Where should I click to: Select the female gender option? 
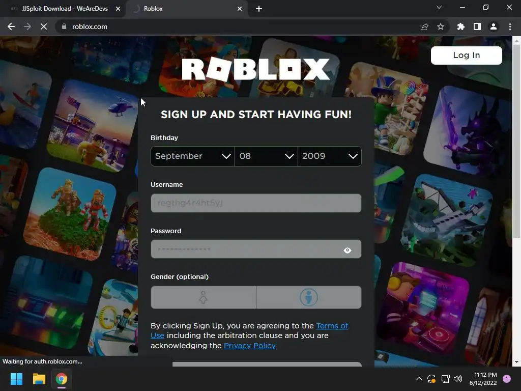pyautogui.click(x=204, y=297)
